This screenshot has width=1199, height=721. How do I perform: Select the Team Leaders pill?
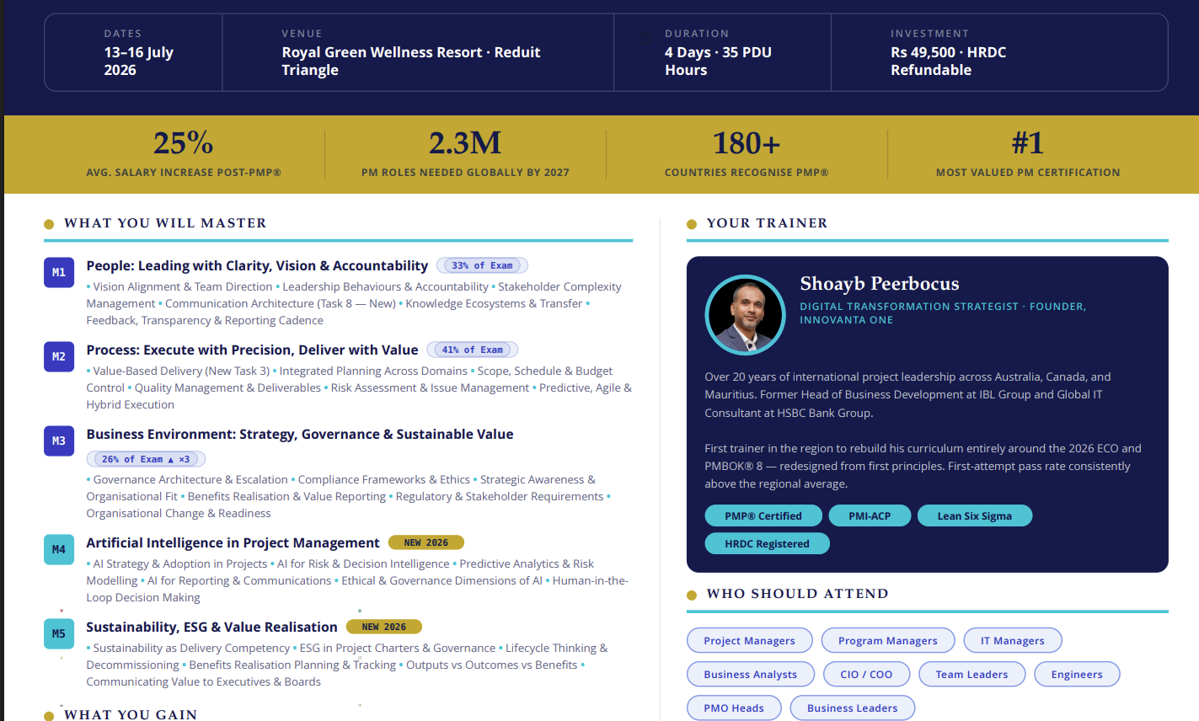(972, 674)
